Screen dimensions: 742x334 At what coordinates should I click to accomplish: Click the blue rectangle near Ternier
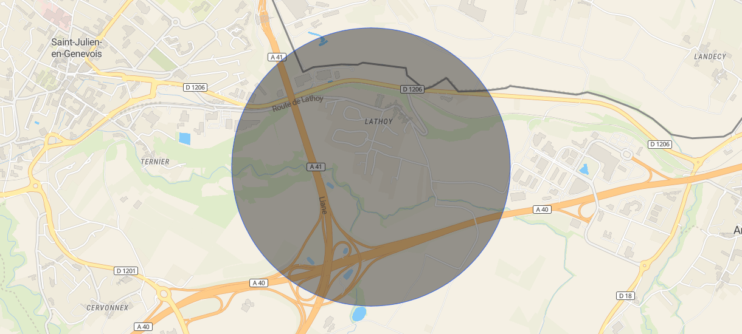click(184, 138)
